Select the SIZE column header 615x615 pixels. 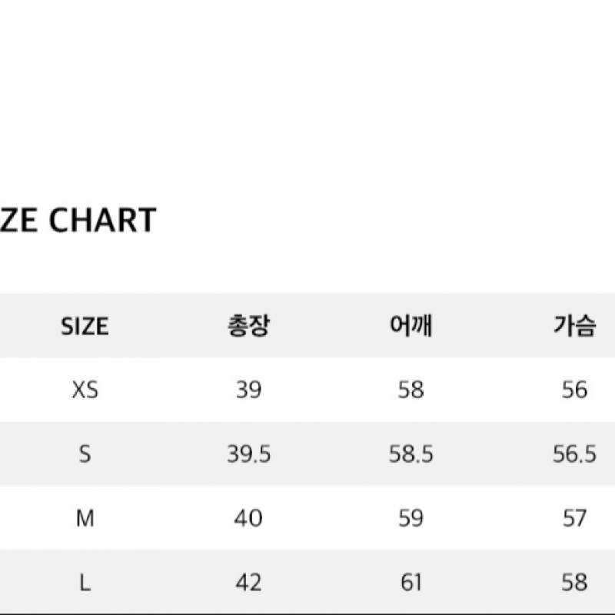[85, 326]
